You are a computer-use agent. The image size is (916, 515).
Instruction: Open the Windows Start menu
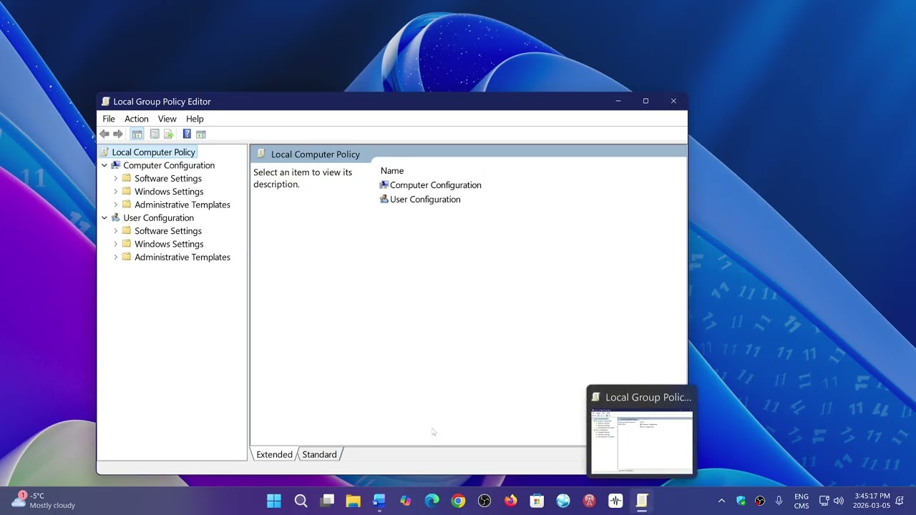point(274,501)
